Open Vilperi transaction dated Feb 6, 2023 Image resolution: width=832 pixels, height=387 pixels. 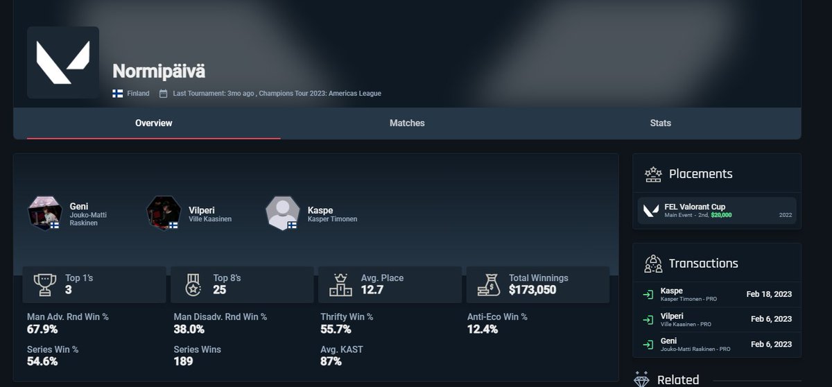point(717,320)
